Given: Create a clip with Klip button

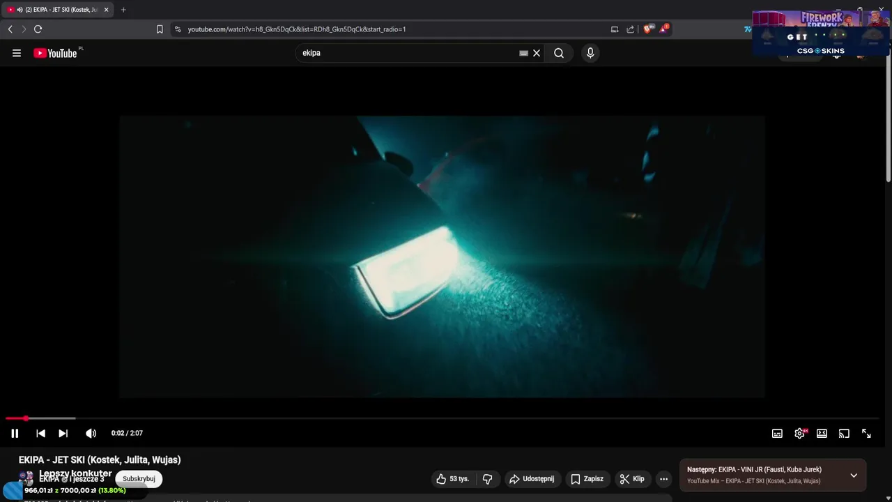Looking at the screenshot, I should pos(632,479).
